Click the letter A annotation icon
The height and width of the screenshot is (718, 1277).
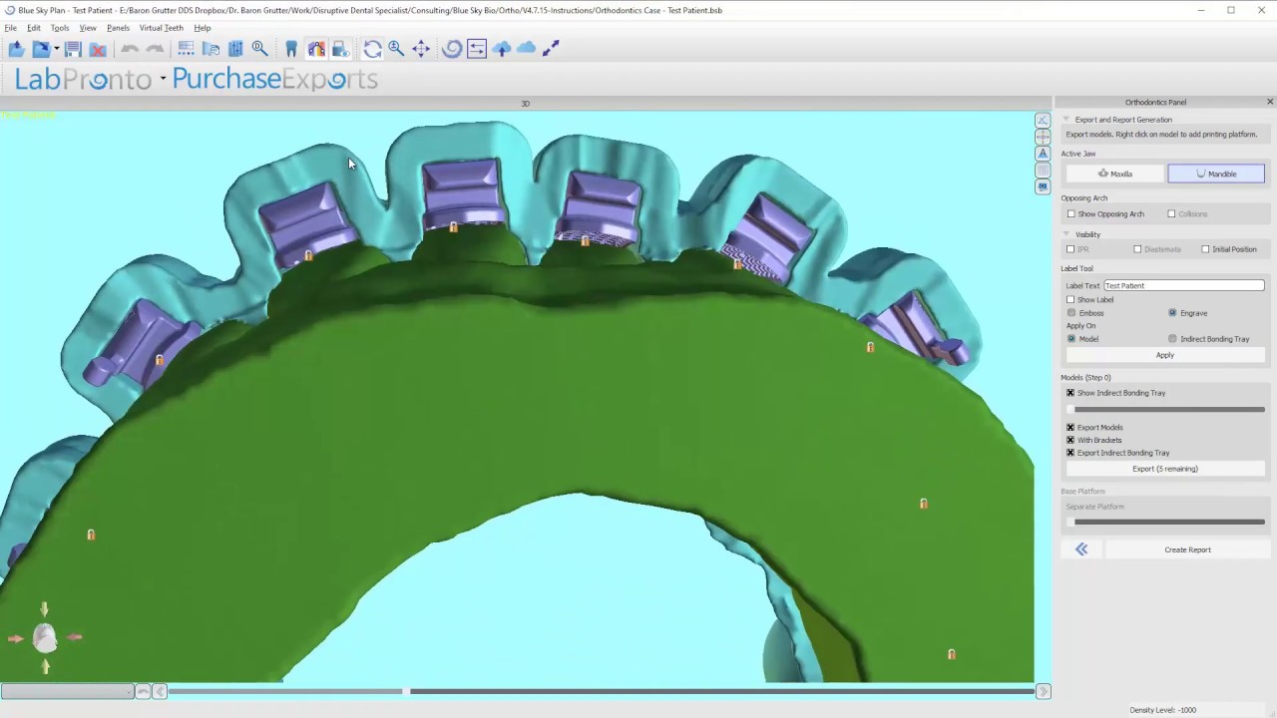pos(1043,154)
